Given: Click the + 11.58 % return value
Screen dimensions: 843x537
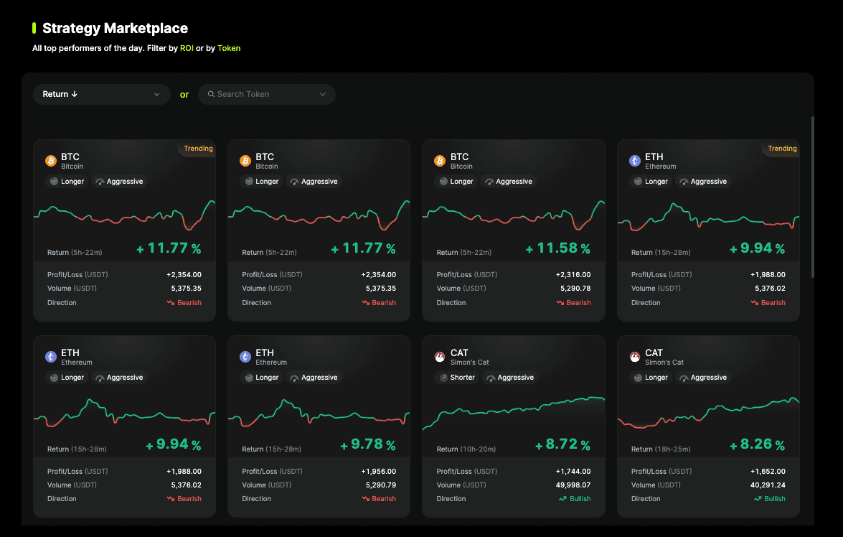Looking at the screenshot, I should tap(557, 248).
